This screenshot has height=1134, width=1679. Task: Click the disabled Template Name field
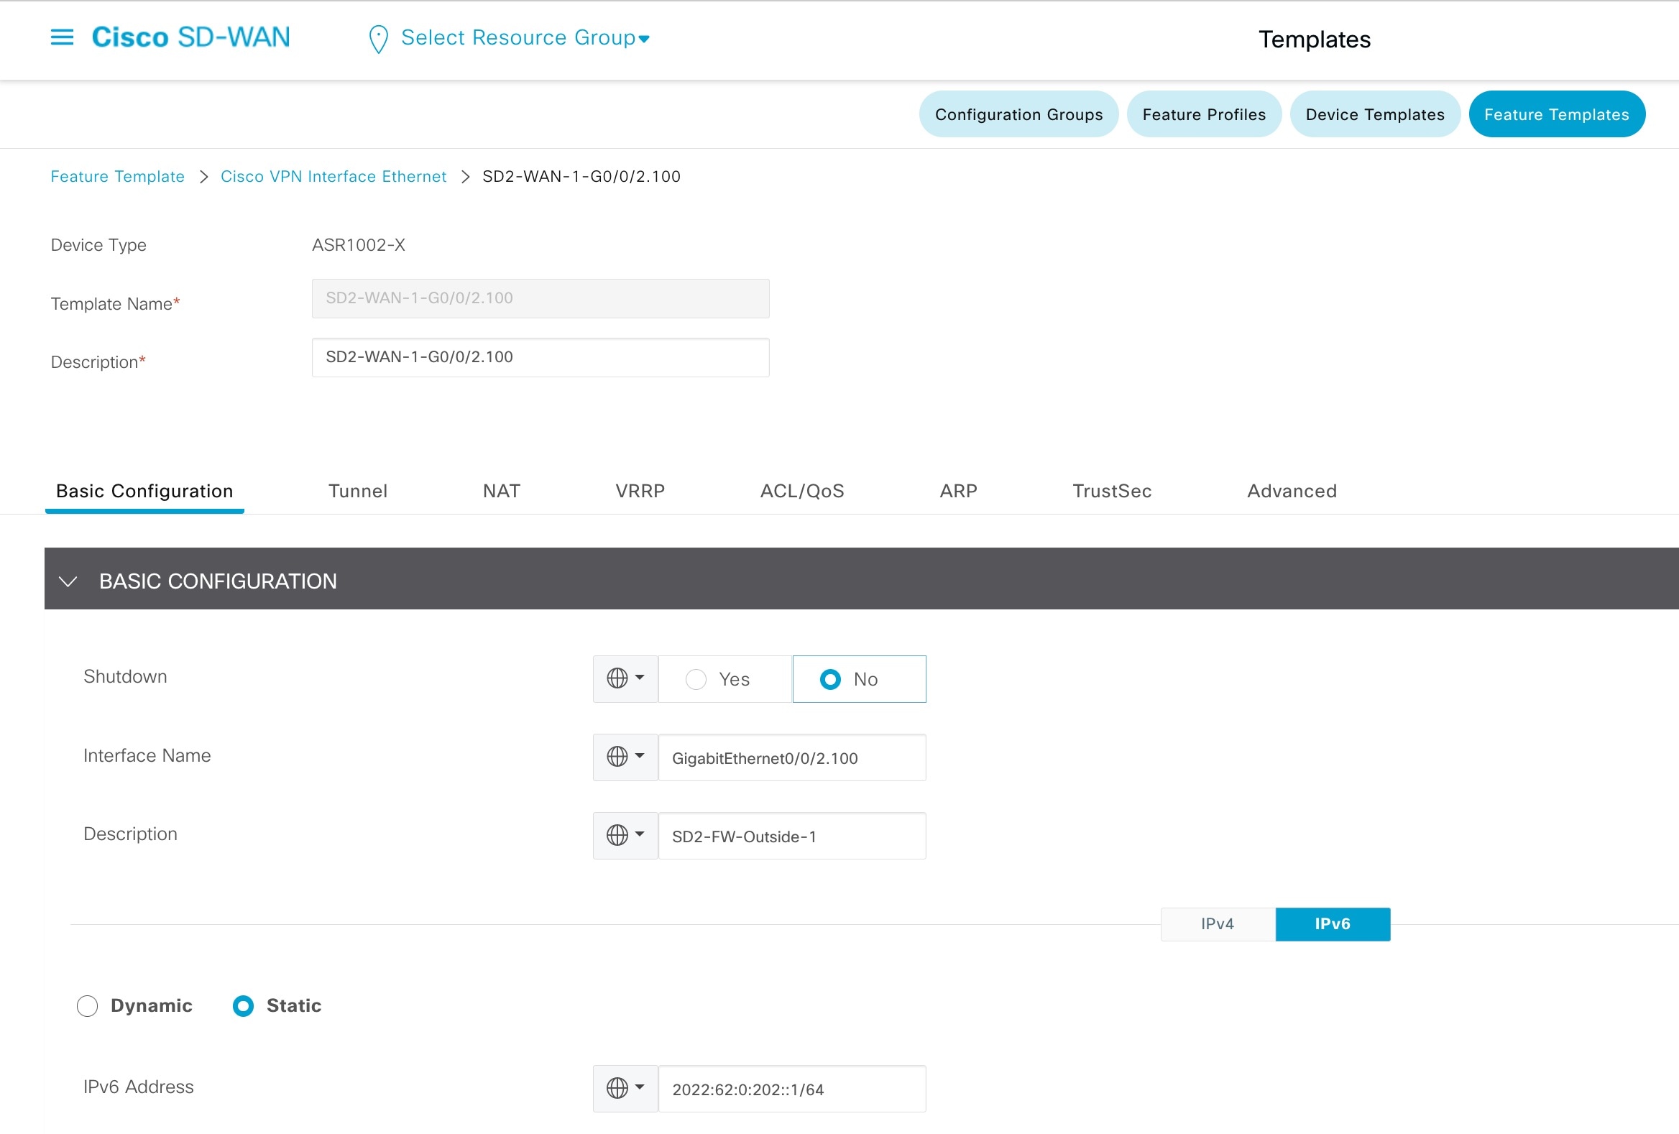[x=540, y=298]
